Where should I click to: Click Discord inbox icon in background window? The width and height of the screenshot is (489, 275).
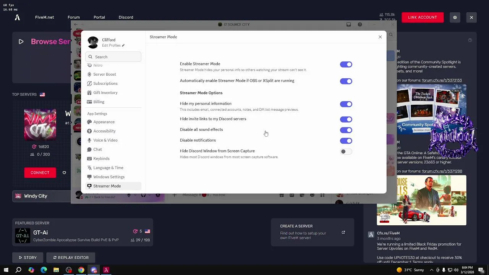pos(348,24)
